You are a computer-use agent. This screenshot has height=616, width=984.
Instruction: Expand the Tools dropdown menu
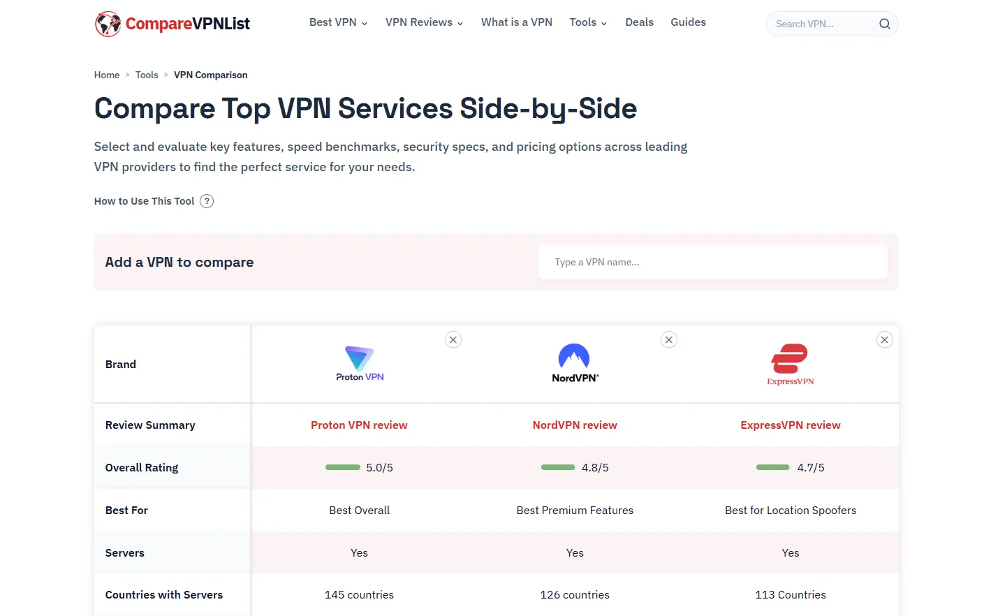tap(588, 22)
